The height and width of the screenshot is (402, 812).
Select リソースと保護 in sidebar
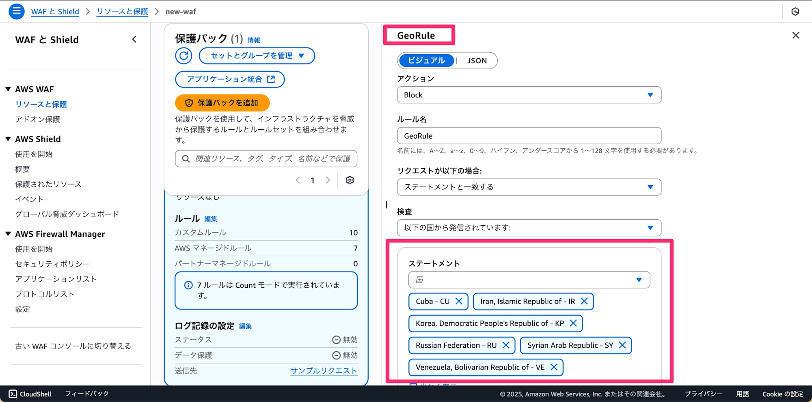tap(41, 104)
